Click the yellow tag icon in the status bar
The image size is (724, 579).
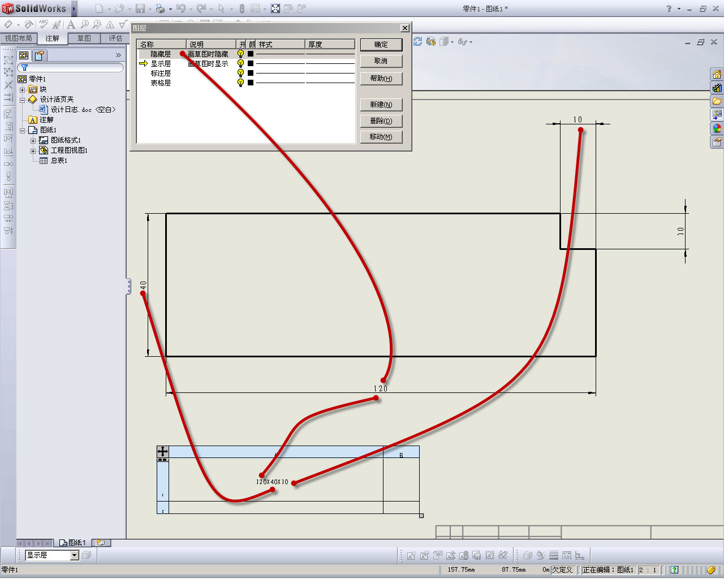click(x=712, y=570)
